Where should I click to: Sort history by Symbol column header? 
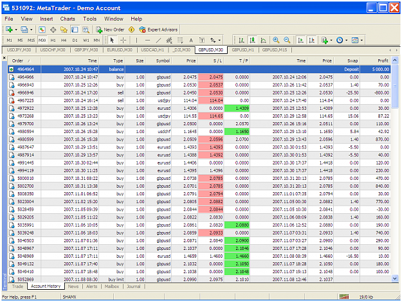coord(159,60)
